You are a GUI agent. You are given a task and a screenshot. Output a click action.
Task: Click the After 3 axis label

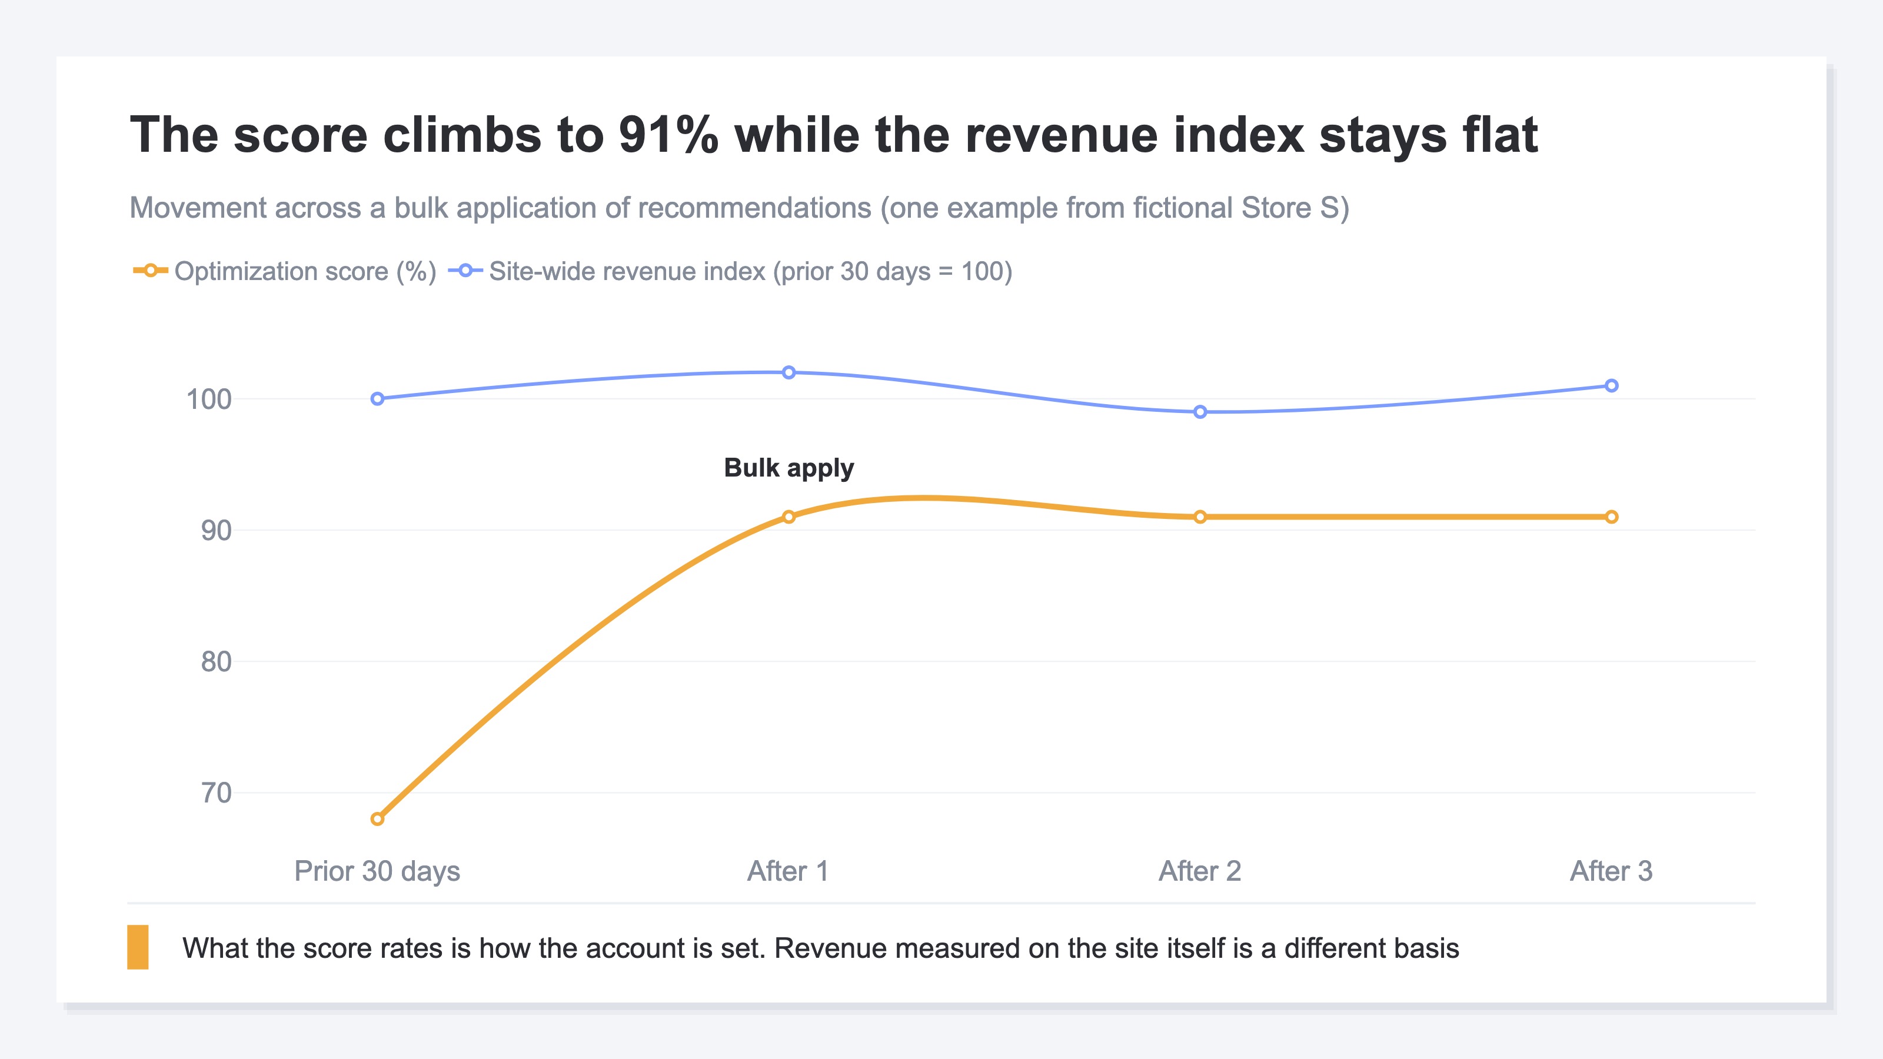1612,871
